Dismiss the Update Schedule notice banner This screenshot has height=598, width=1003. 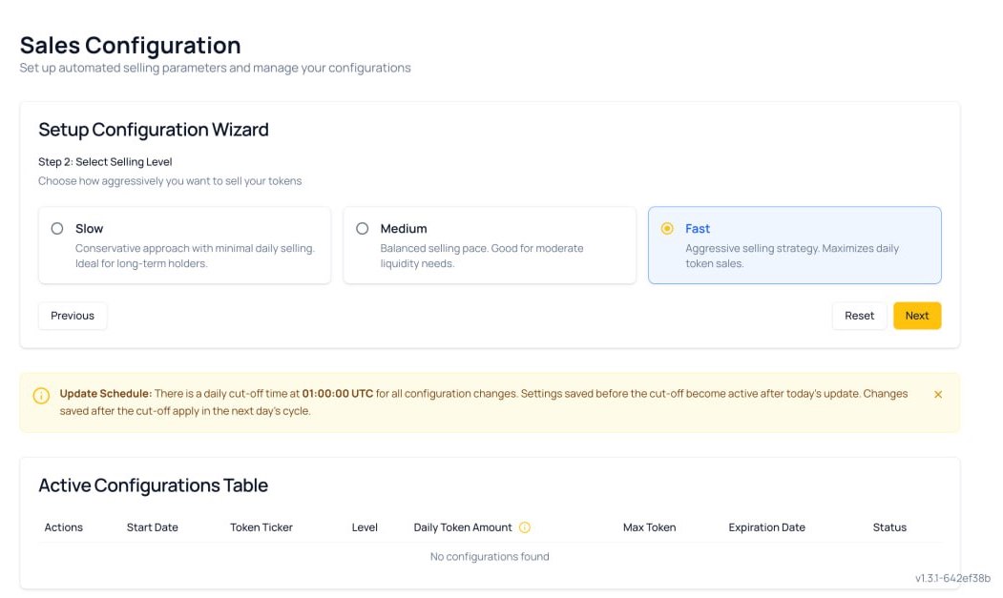coord(937,394)
